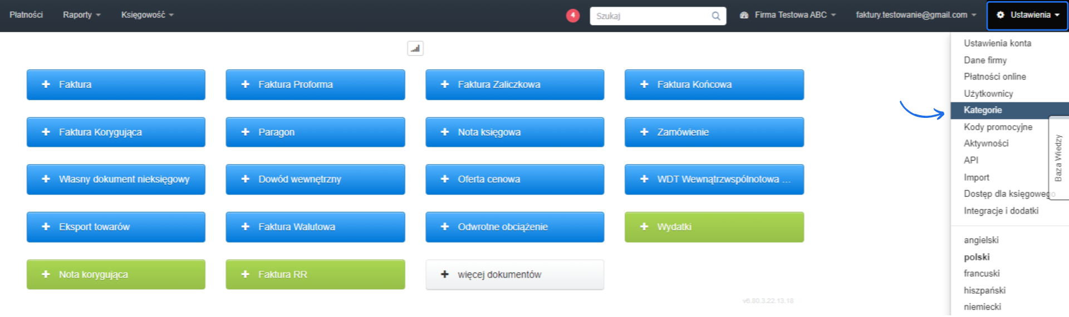Open Dostęp dla księgowego entry

(1007, 194)
